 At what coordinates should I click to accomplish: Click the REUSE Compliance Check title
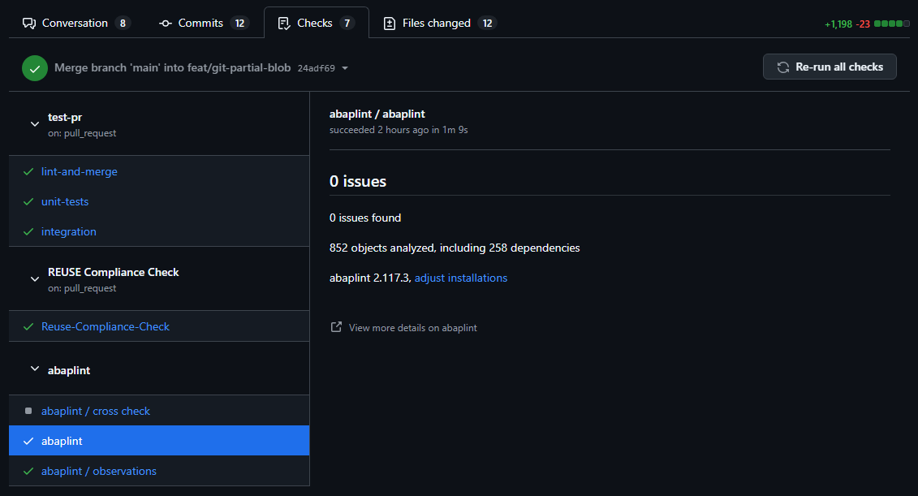[113, 272]
